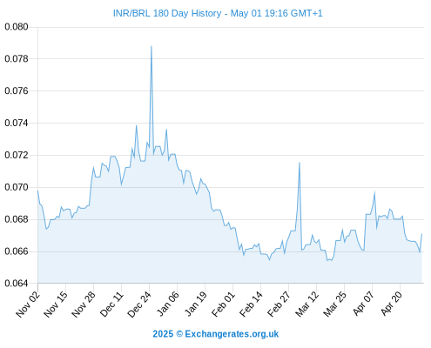Click the early March spike on chart

tap(300, 163)
